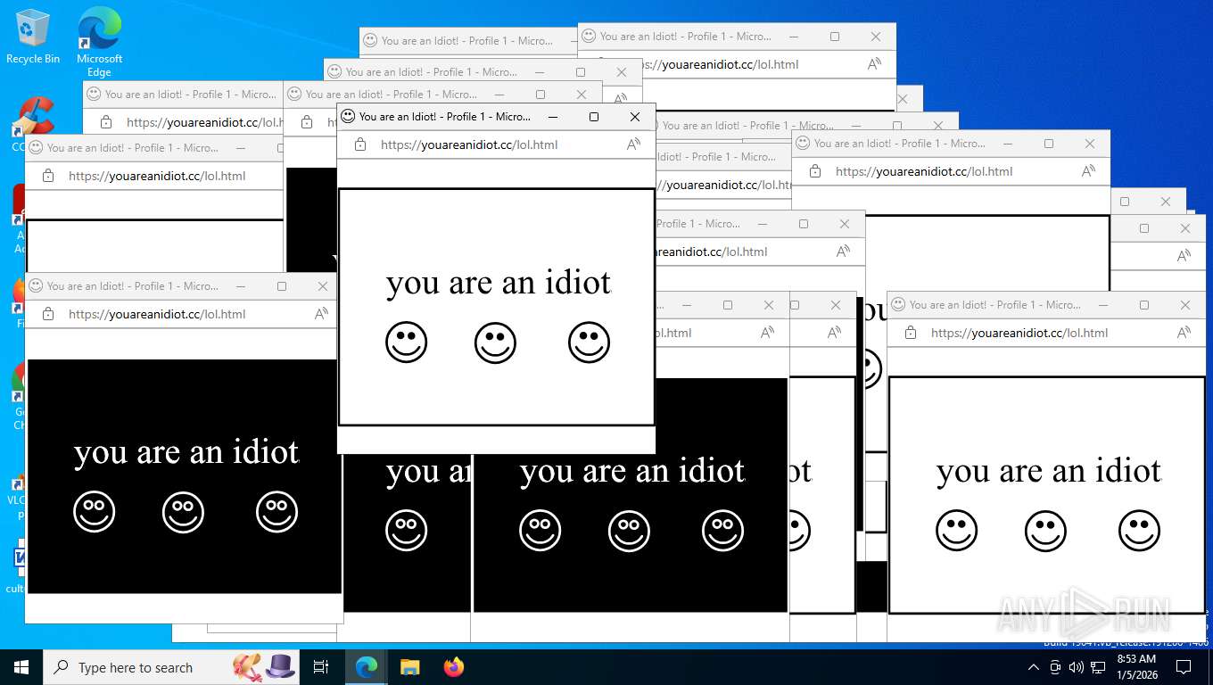Click lock icon in lower-left black-page window
1213x685 pixels.
[48, 314]
